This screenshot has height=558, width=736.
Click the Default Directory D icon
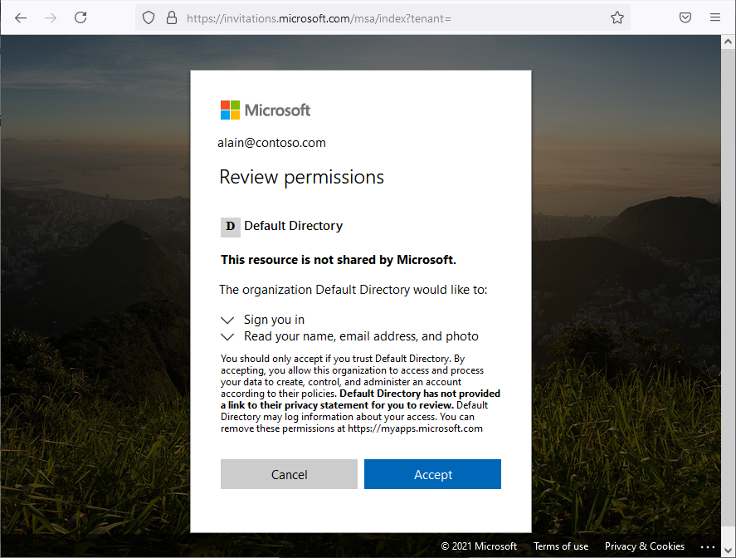[231, 226]
